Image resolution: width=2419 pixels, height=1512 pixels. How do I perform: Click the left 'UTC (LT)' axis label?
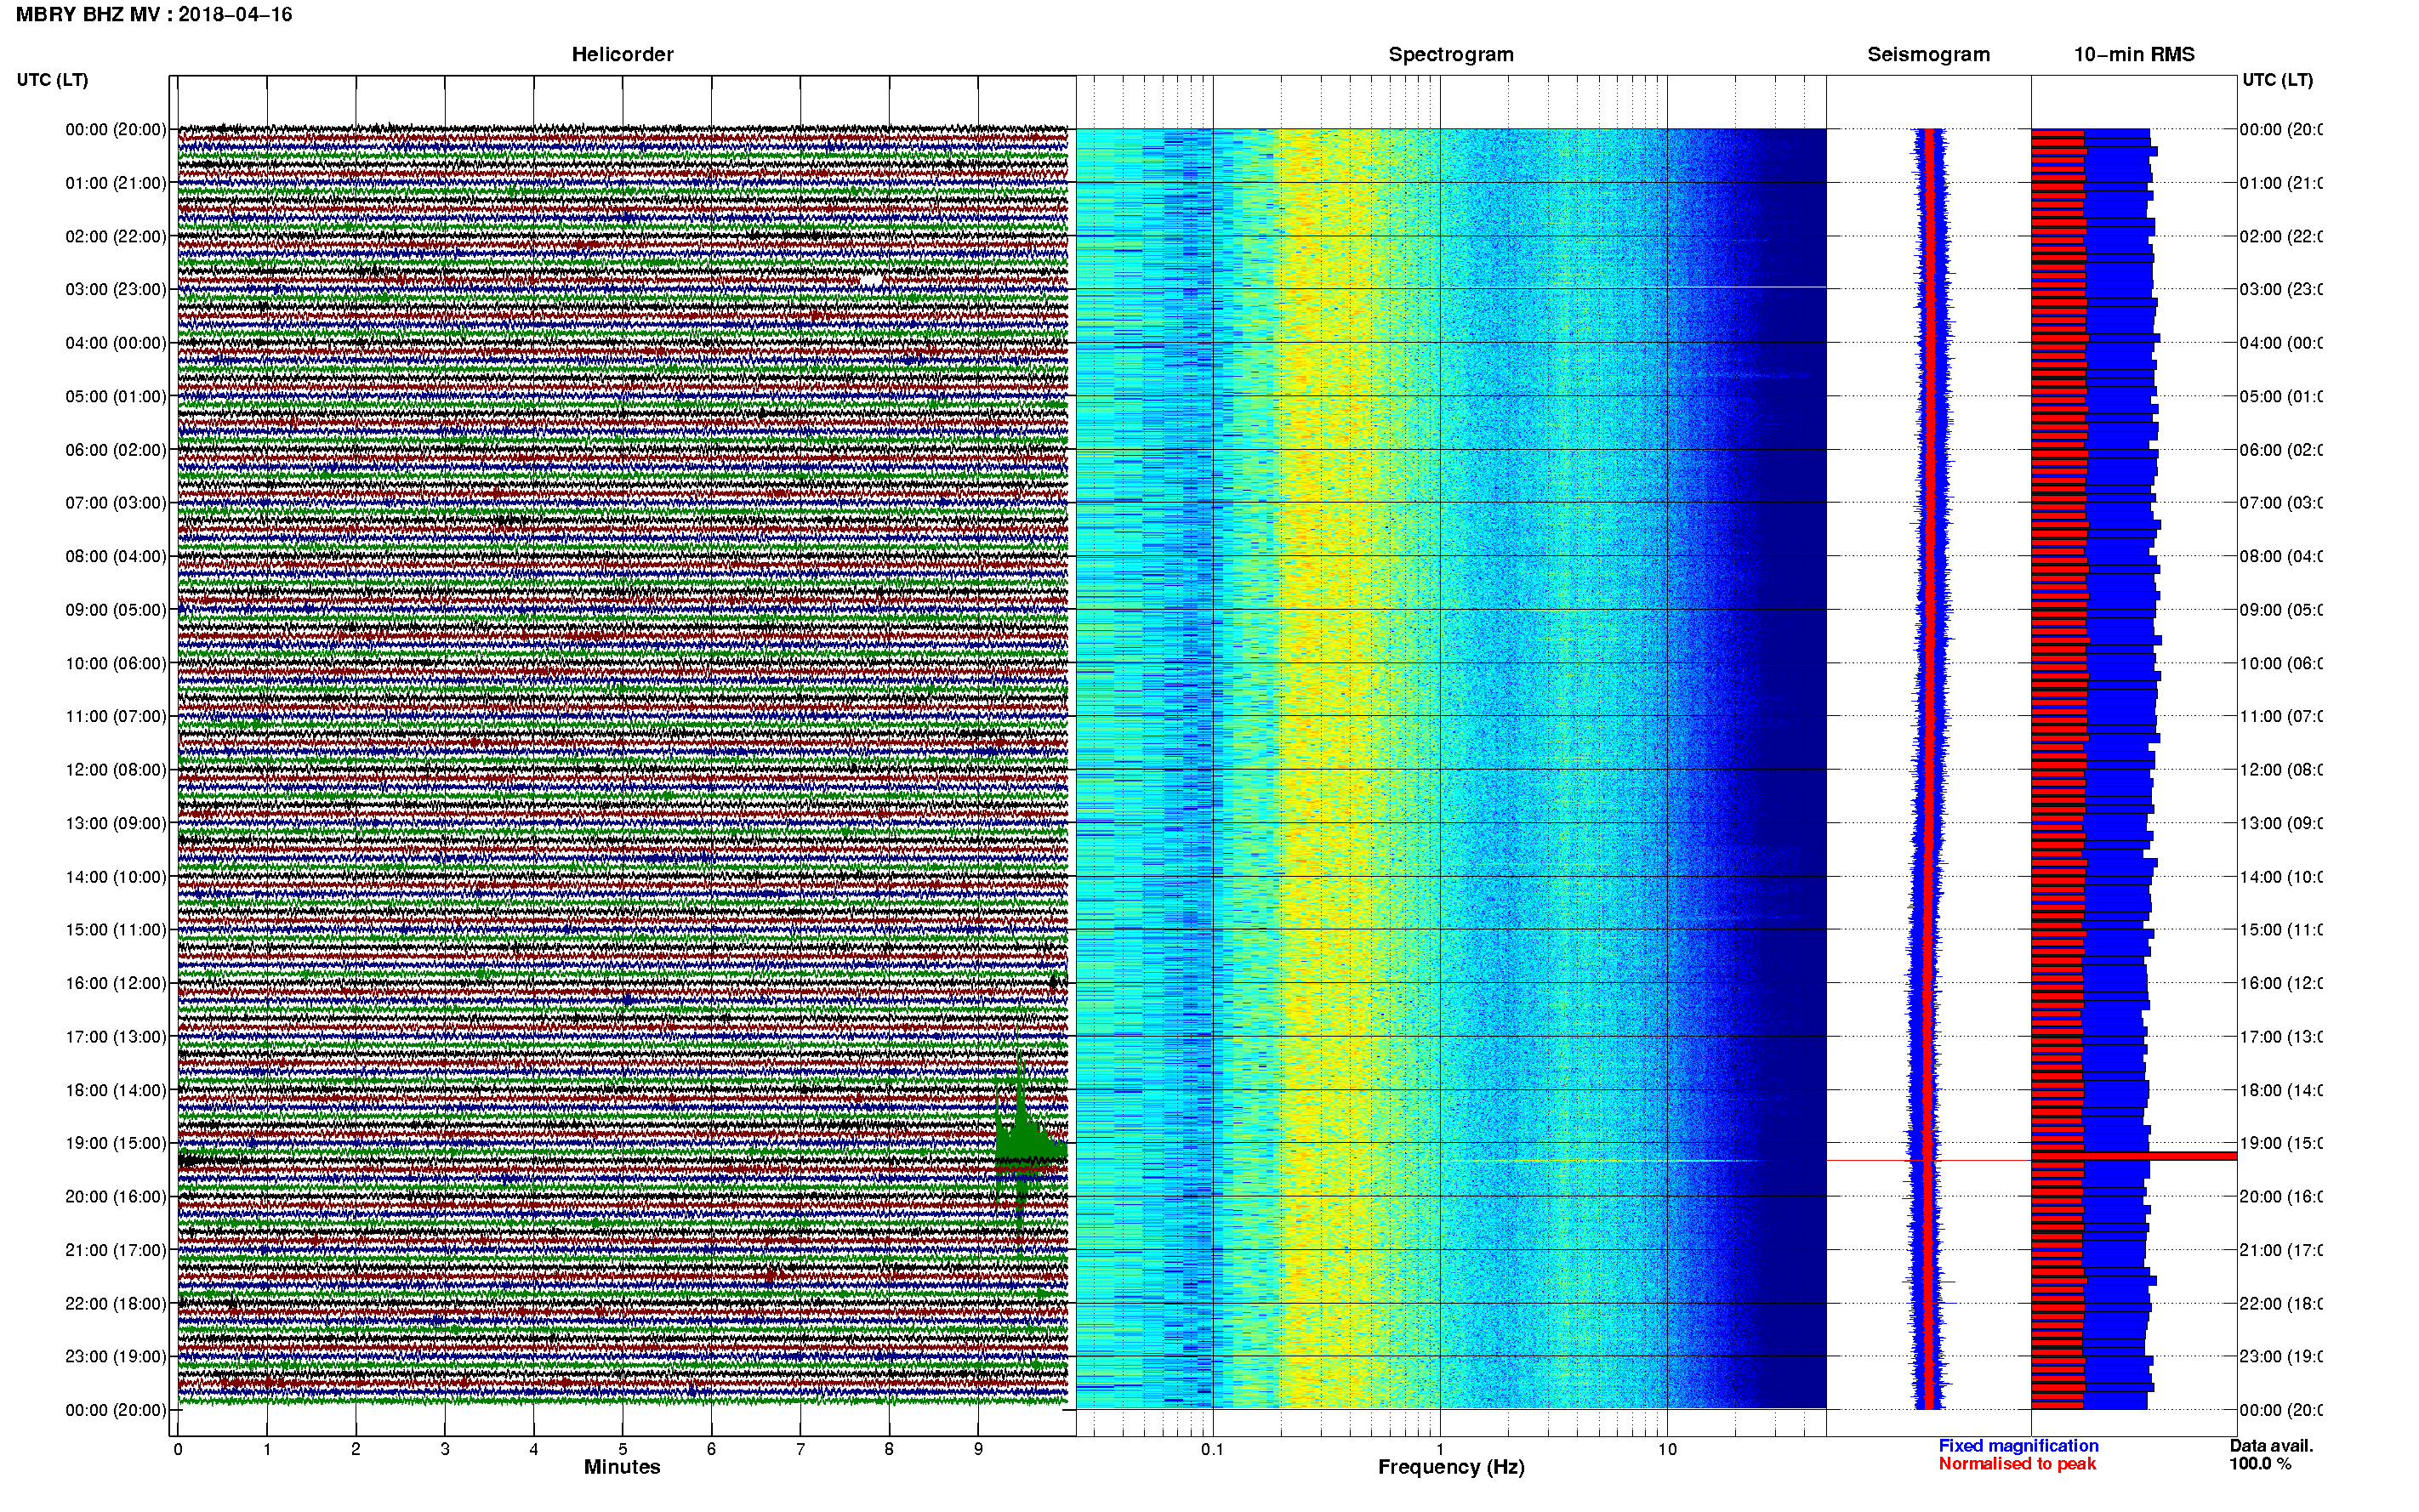click(x=52, y=80)
